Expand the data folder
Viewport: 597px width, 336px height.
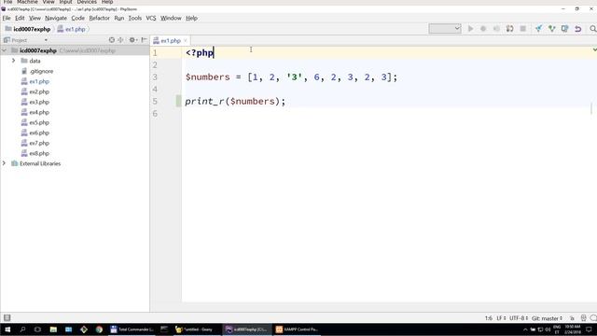13,61
